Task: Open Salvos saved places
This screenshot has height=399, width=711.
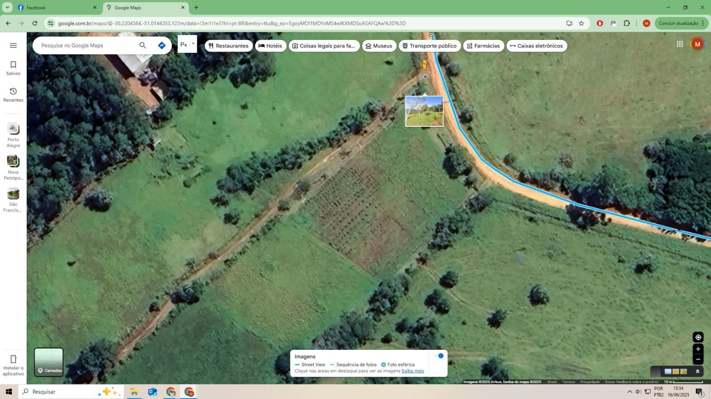Action: click(x=13, y=68)
